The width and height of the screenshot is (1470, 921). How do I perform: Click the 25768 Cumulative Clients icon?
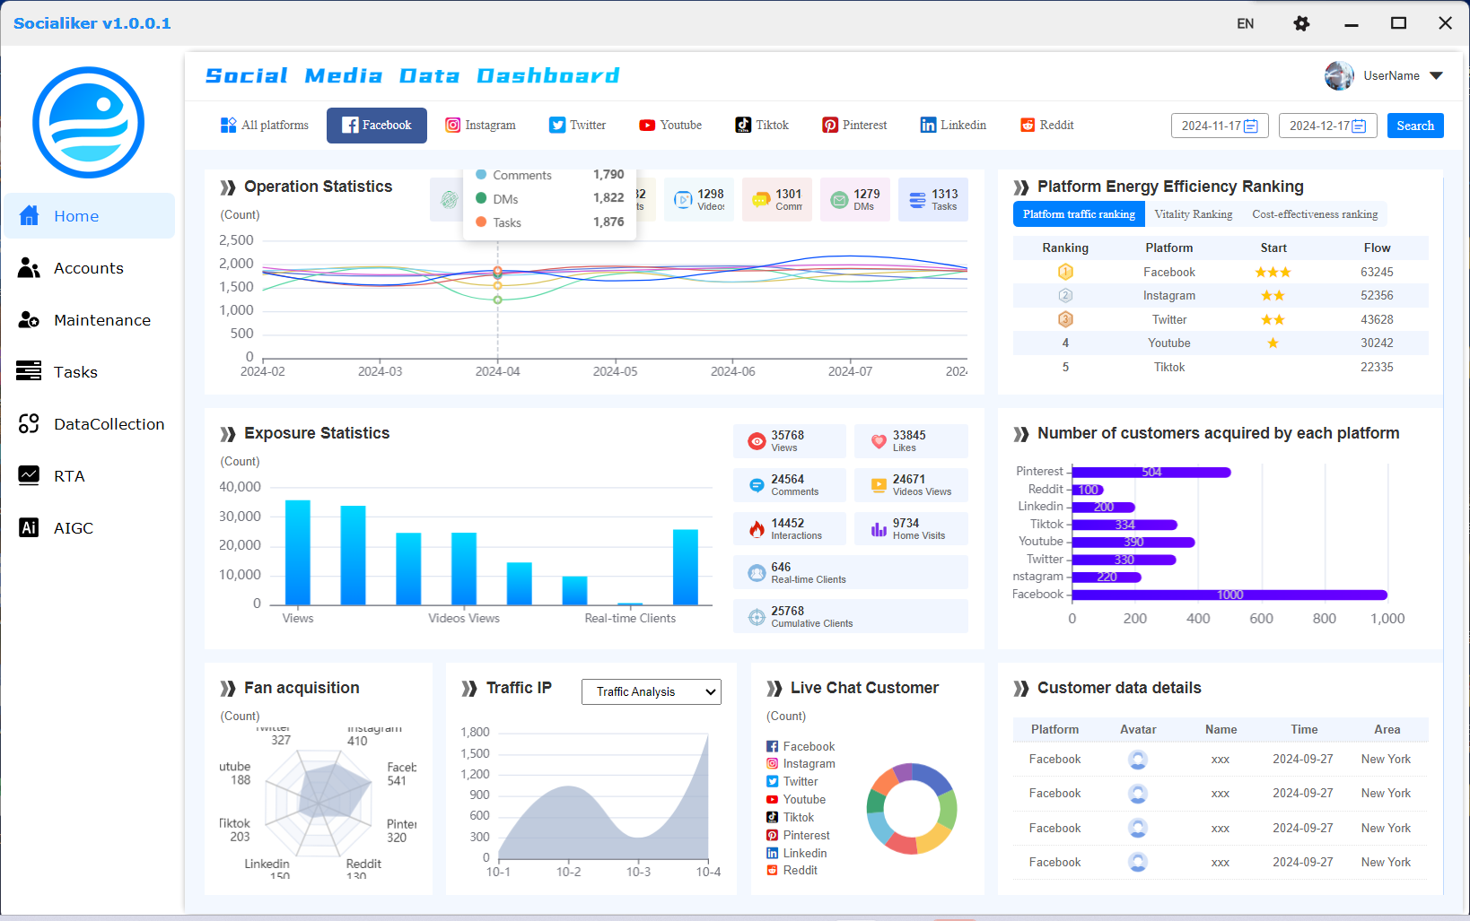tap(757, 616)
